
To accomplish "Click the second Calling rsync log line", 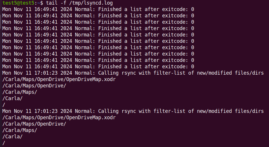I will 133,111.
